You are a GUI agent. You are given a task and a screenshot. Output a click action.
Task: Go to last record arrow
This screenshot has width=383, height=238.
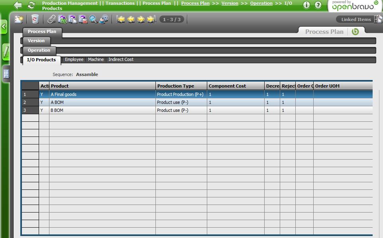[151, 19]
